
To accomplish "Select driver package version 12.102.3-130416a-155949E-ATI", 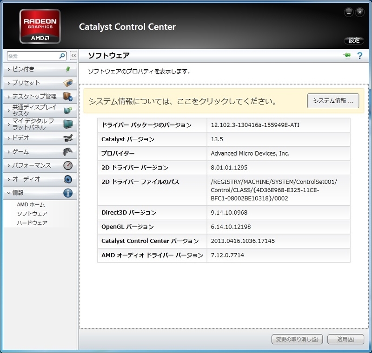I will click(278, 125).
